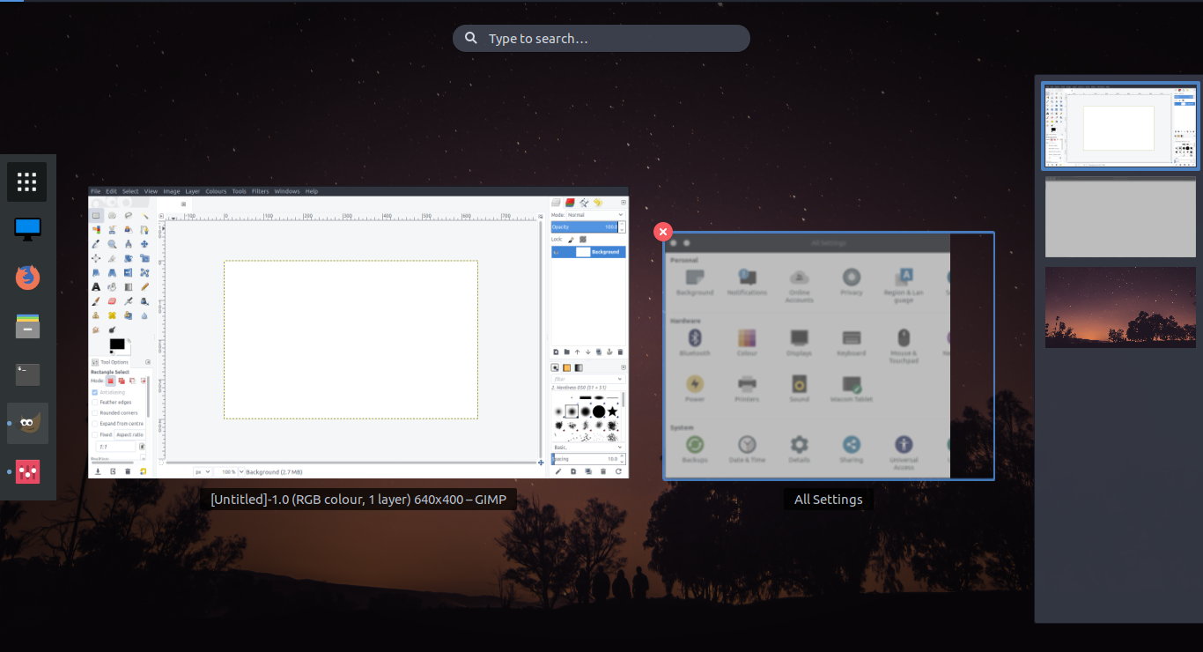
Task: Select the Move tool in the toolbox
Action: [x=145, y=244]
